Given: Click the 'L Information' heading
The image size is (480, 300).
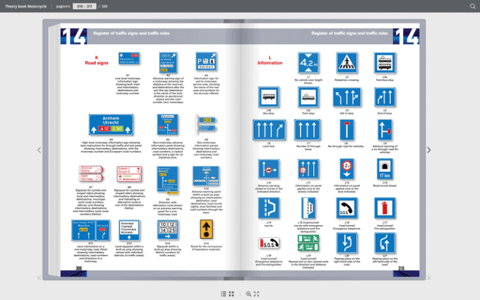Looking at the screenshot, I should [269, 61].
